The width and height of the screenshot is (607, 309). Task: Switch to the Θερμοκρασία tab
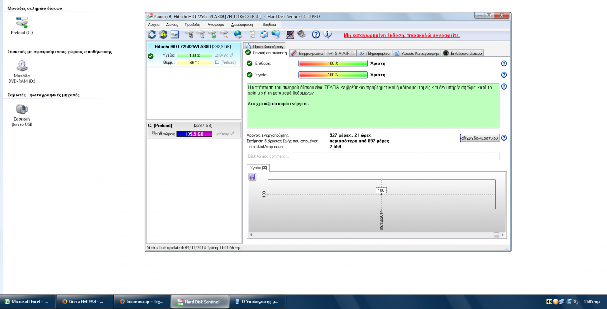coord(307,53)
